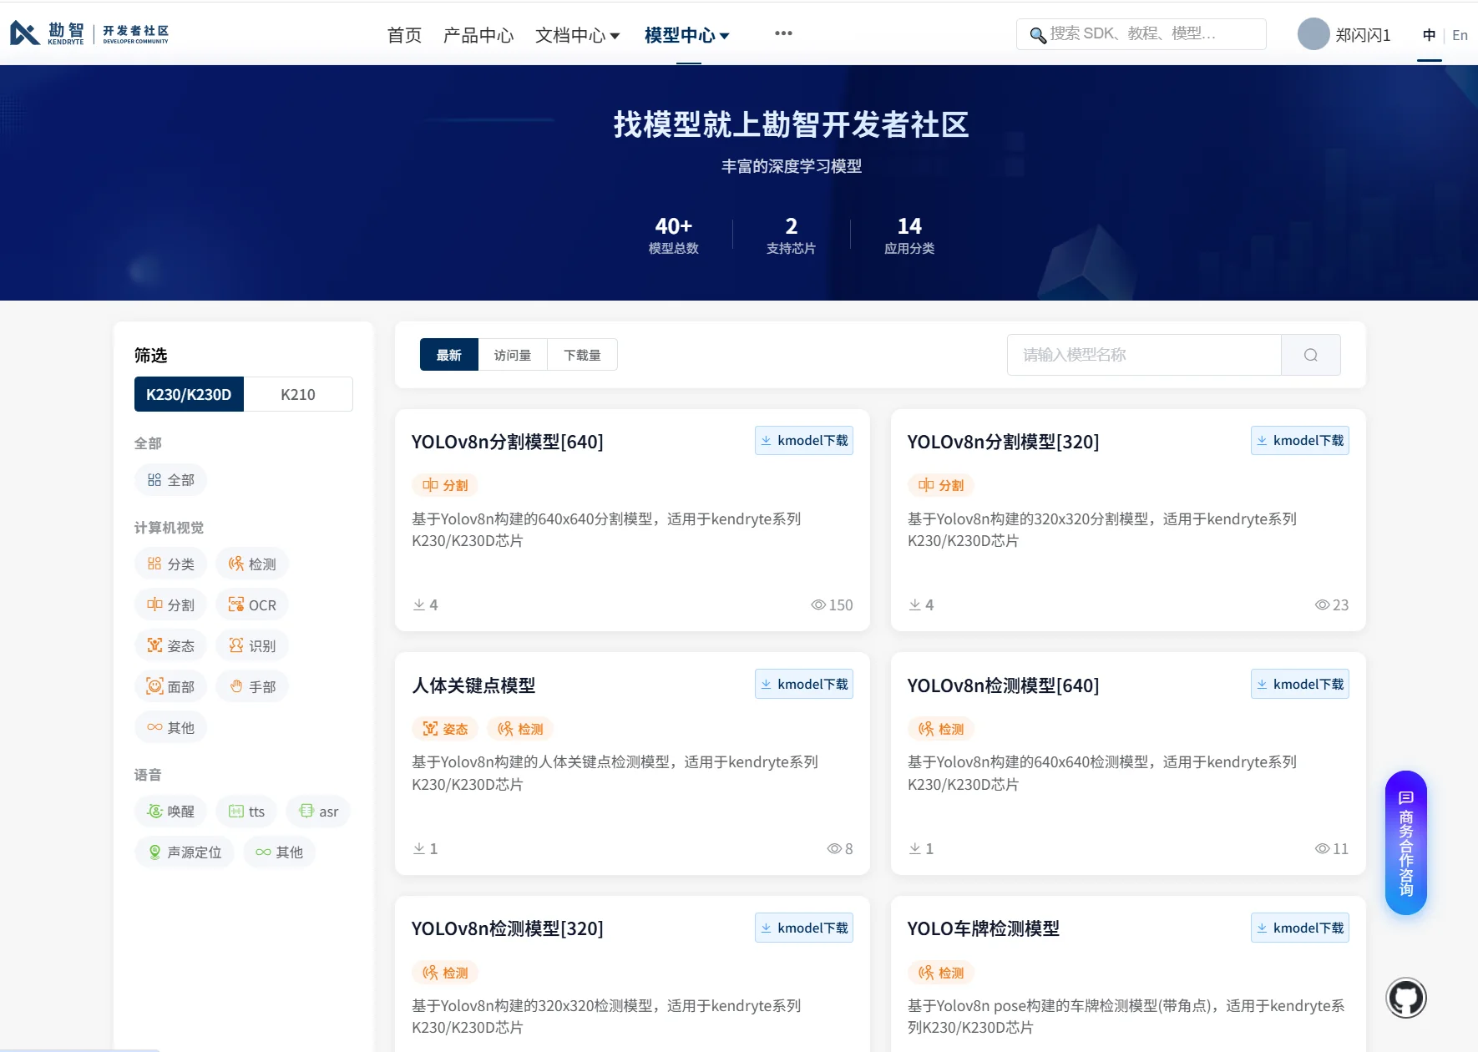Viewport: 1478px width, 1052px height.
Task: Filter models by 分割 in sidebar
Action: [170, 605]
